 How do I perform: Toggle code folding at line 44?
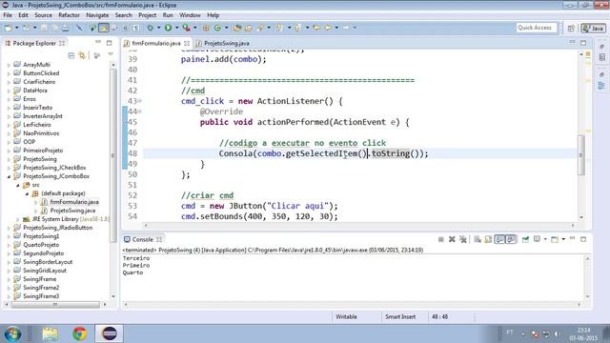140,111
